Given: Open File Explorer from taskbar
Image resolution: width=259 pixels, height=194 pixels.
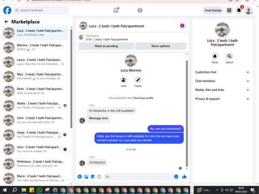Looking at the screenshot, I should coord(24,190).
